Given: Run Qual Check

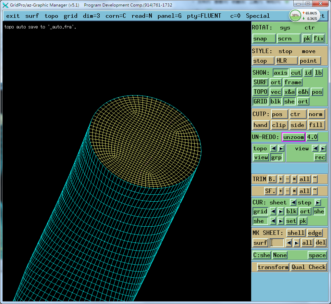Looking at the screenshot, I should pos(308,267).
